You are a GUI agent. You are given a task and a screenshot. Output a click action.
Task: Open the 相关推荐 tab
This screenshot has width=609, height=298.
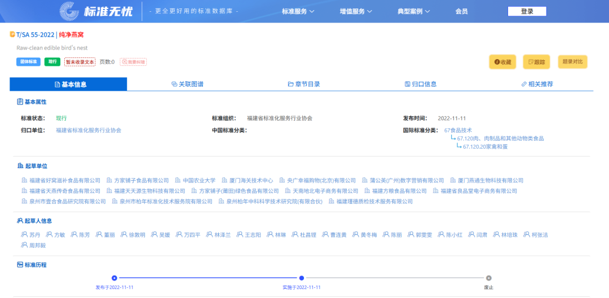pos(537,84)
